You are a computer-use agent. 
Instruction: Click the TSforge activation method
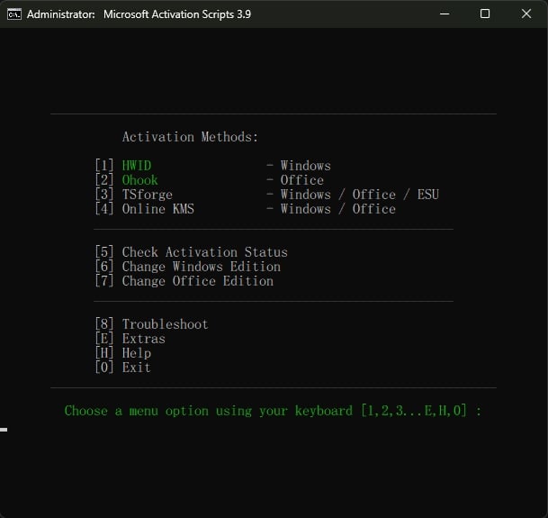[148, 195]
